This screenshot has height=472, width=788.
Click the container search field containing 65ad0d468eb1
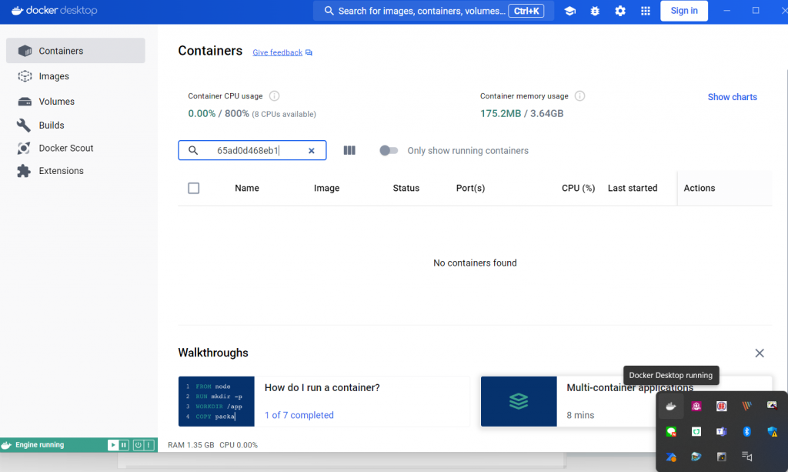coord(252,150)
